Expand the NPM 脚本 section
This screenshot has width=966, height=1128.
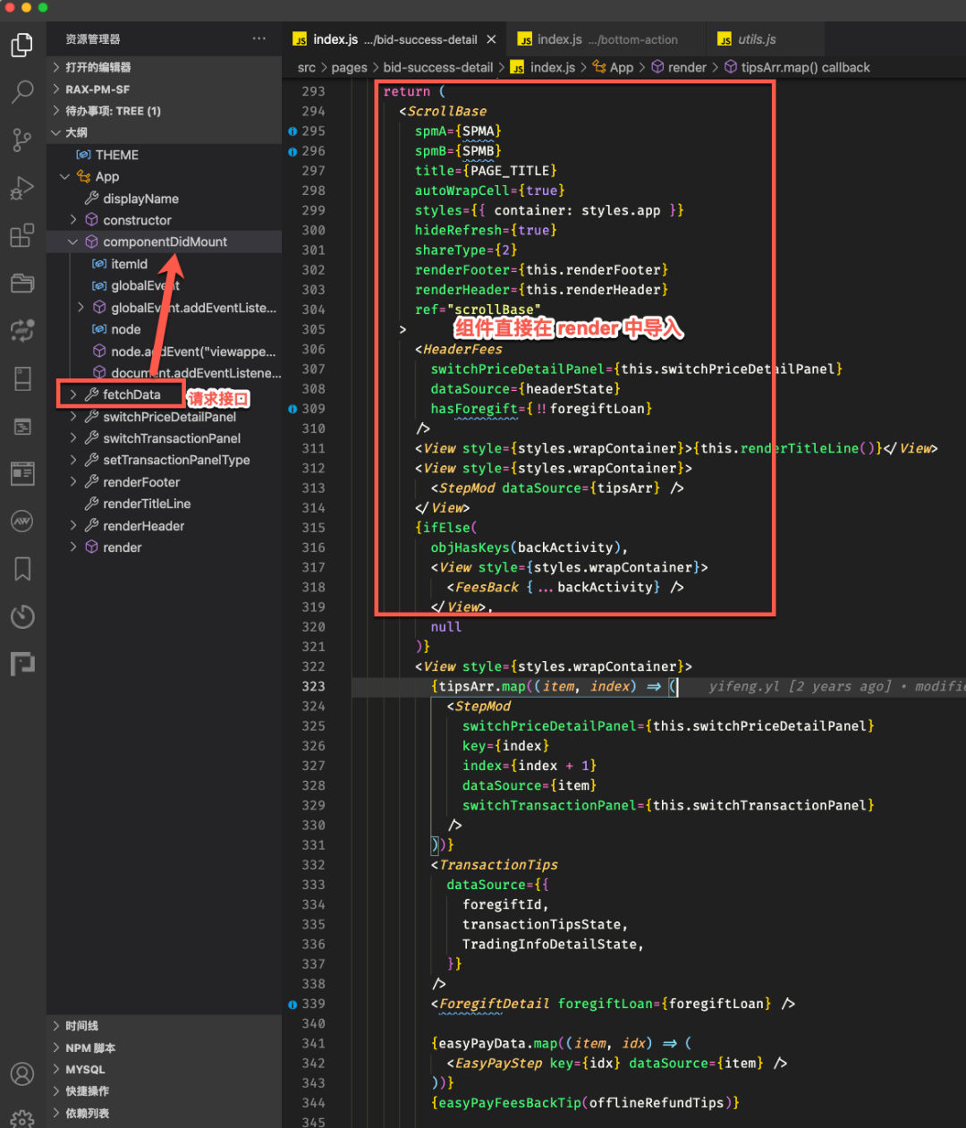[x=90, y=1047]
